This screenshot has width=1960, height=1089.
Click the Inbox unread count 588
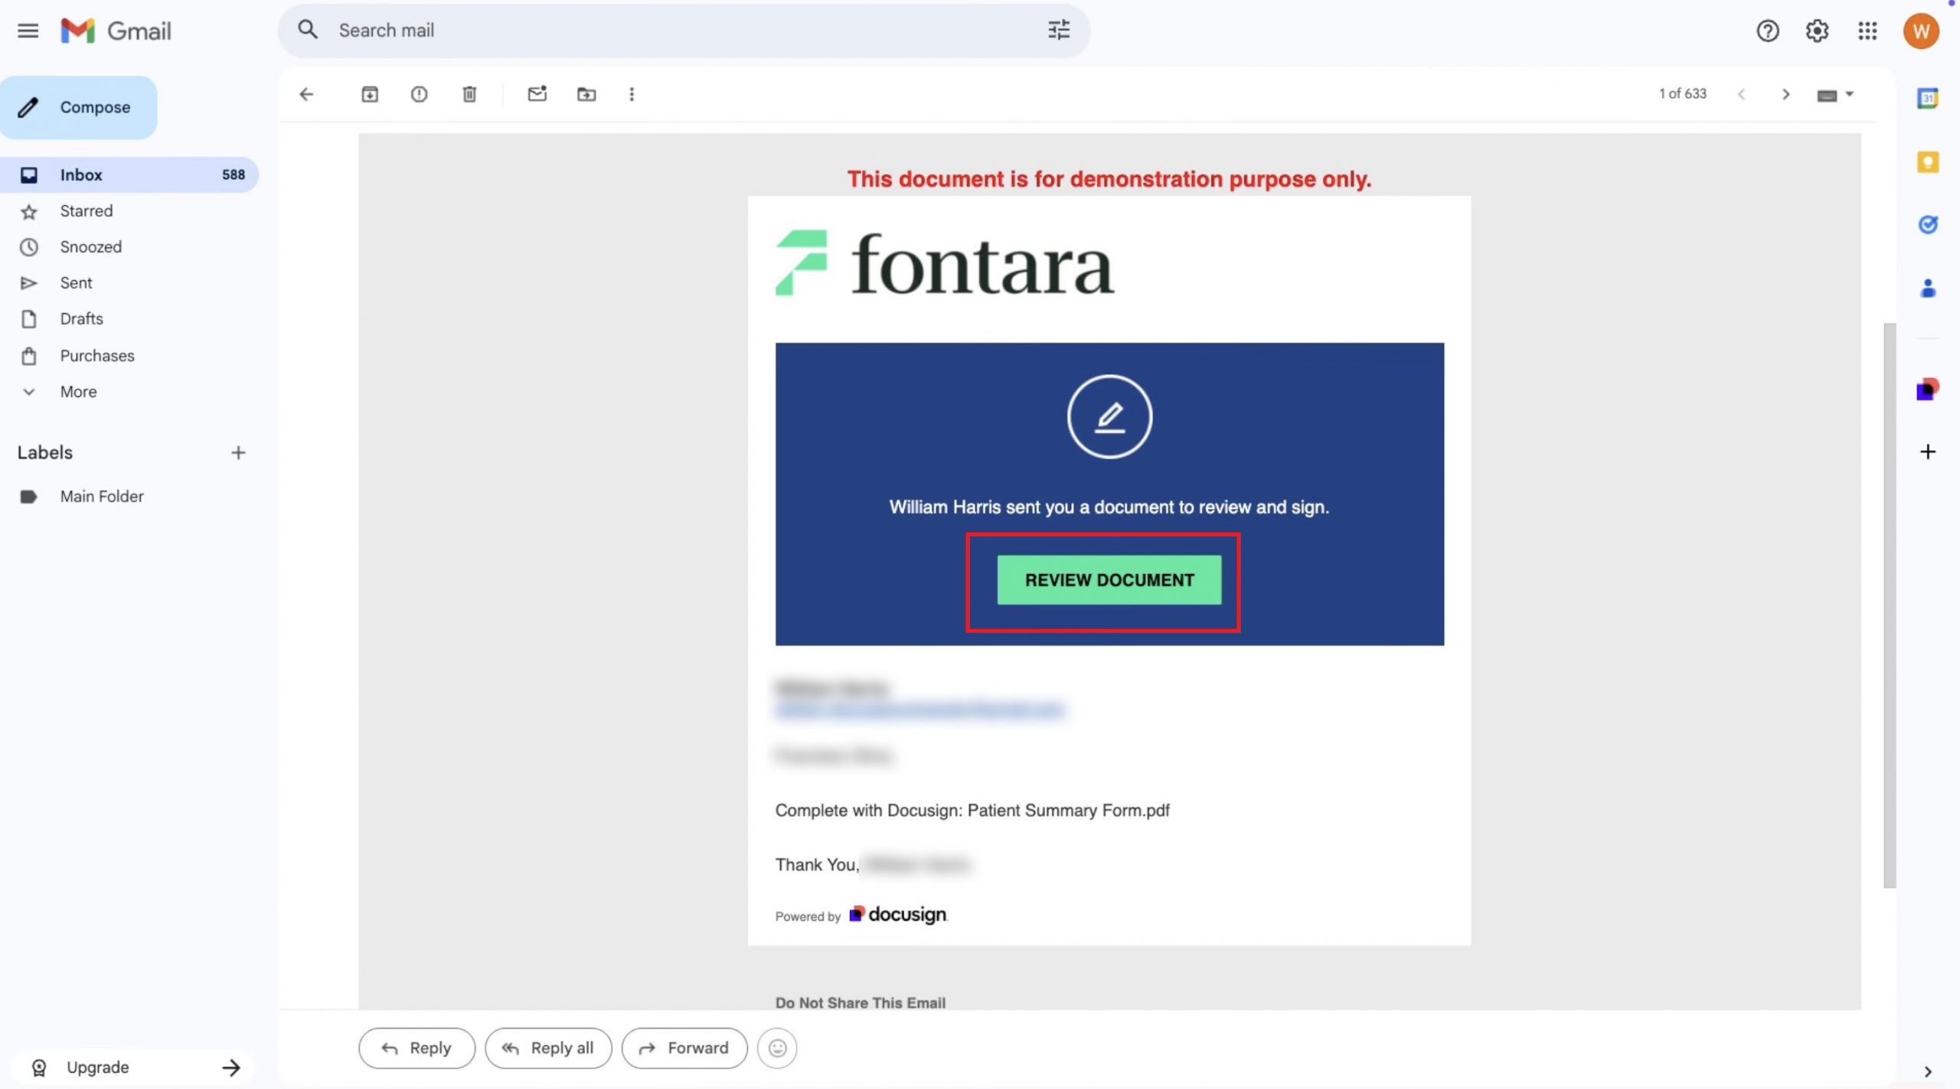(234, 174)
